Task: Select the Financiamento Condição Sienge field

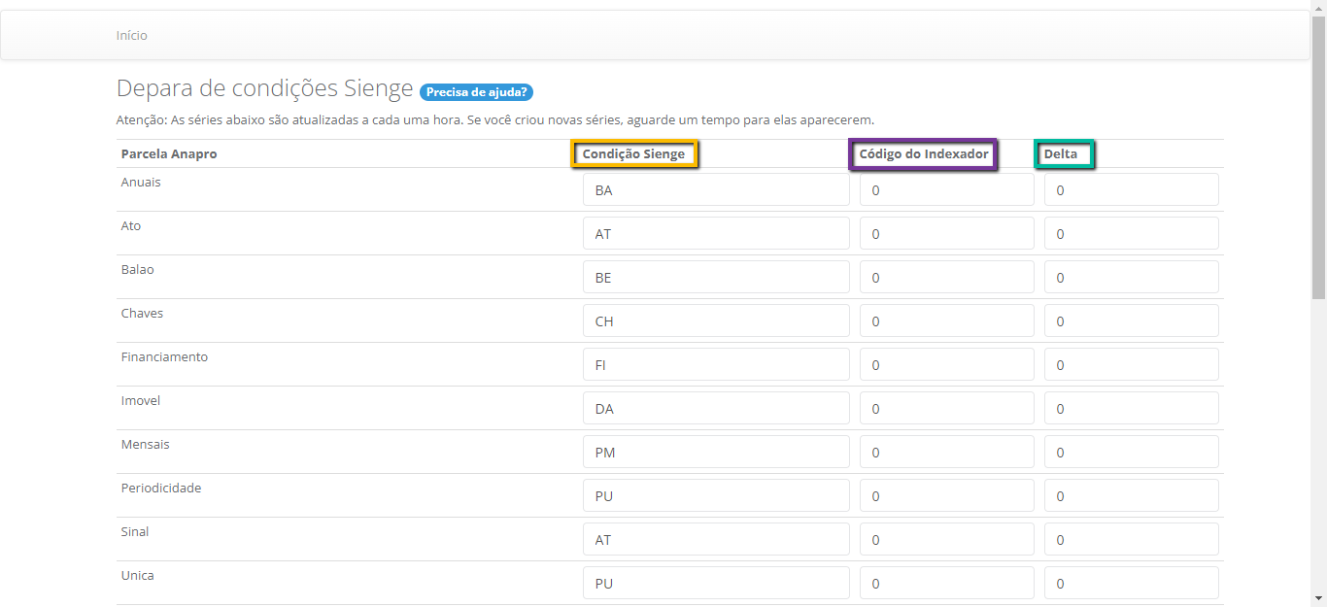Action: click(x=716, y=365)
